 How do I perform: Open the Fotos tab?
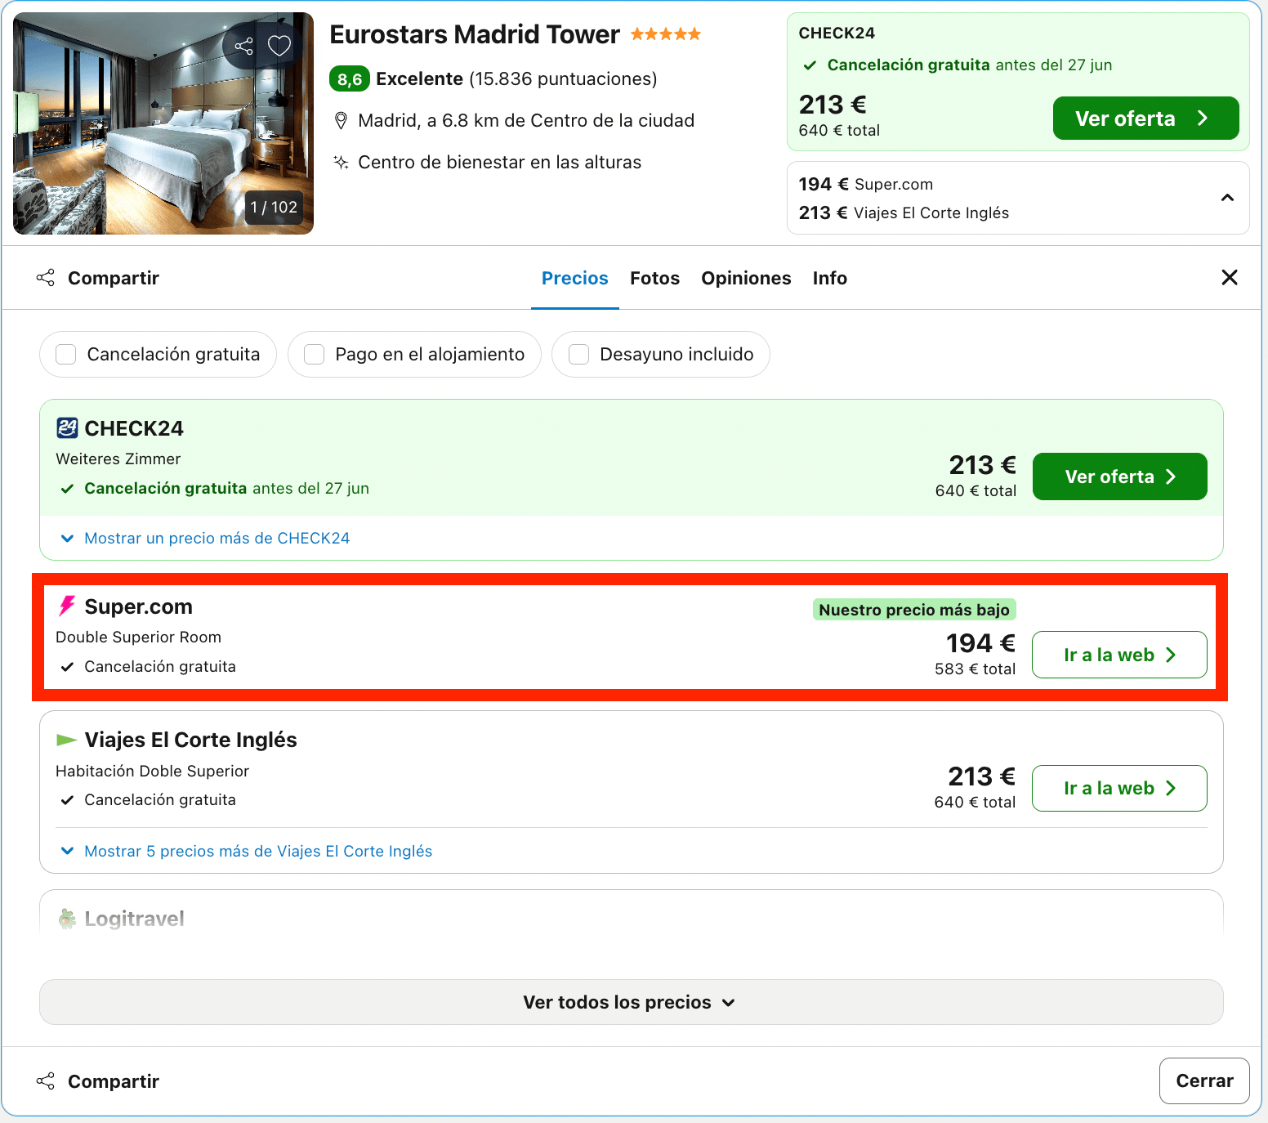(655, 278)
